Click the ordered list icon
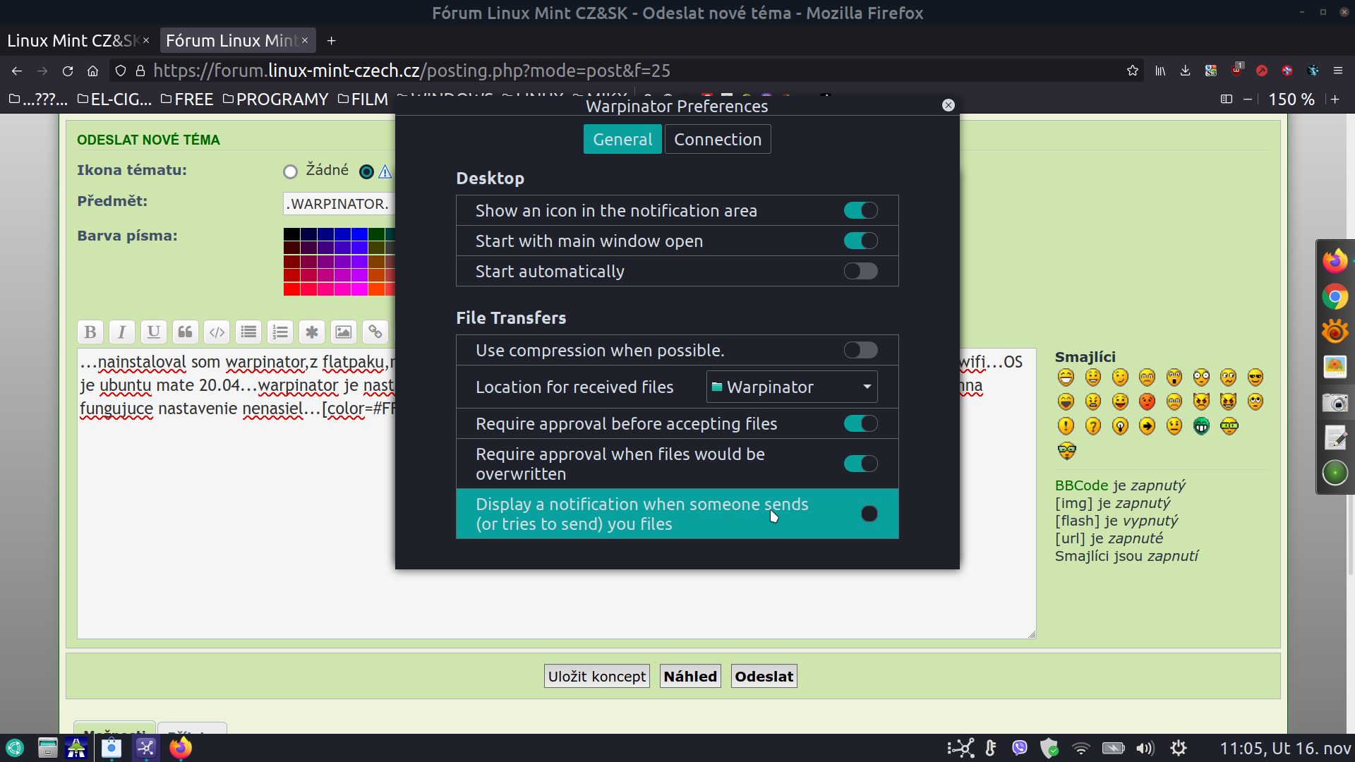Screen dimensions: 1355x762 (x=280, y=332)
